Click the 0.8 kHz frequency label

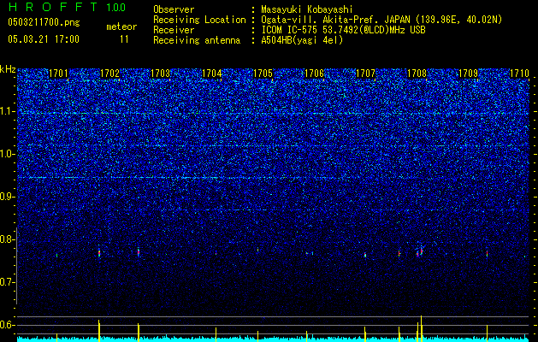pos(7,239)
